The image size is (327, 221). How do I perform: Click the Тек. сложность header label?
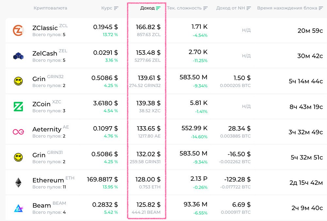pyautogui.click(x=184, y=8)
